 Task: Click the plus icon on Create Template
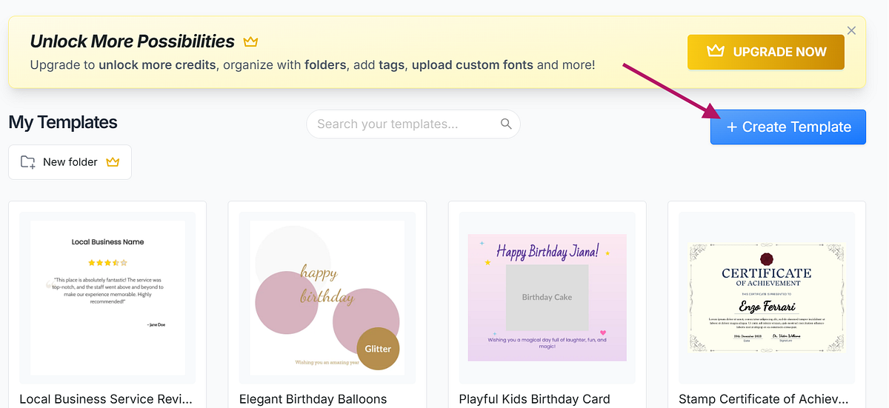(x=731, y=127)
